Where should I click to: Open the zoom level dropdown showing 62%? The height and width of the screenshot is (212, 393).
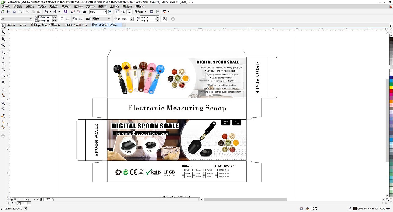[x=105, y=12]
